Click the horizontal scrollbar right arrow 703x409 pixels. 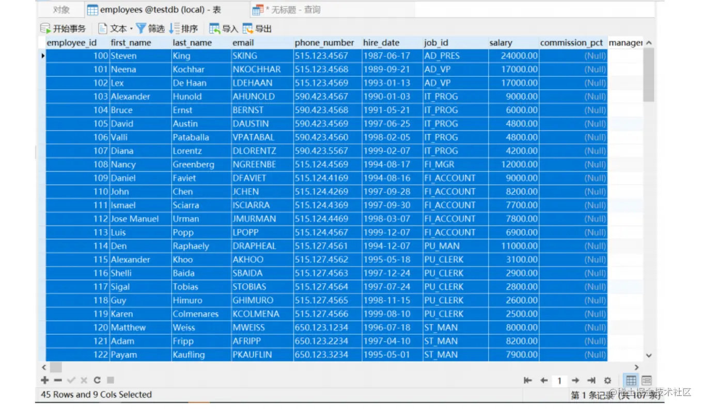[x=637, y=367]
